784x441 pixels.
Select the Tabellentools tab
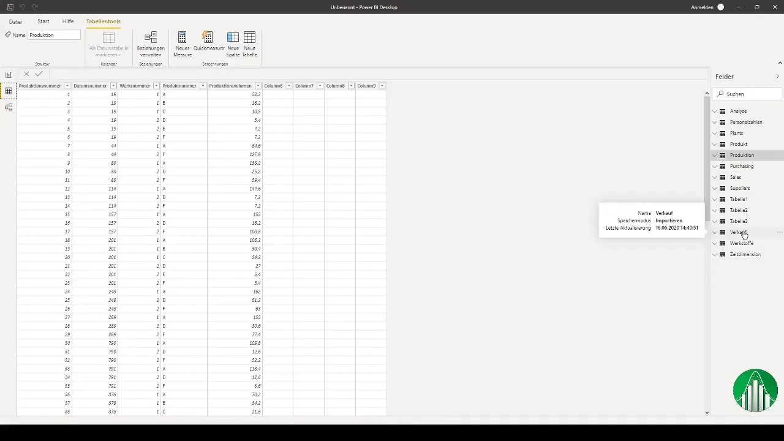[103, 21]
